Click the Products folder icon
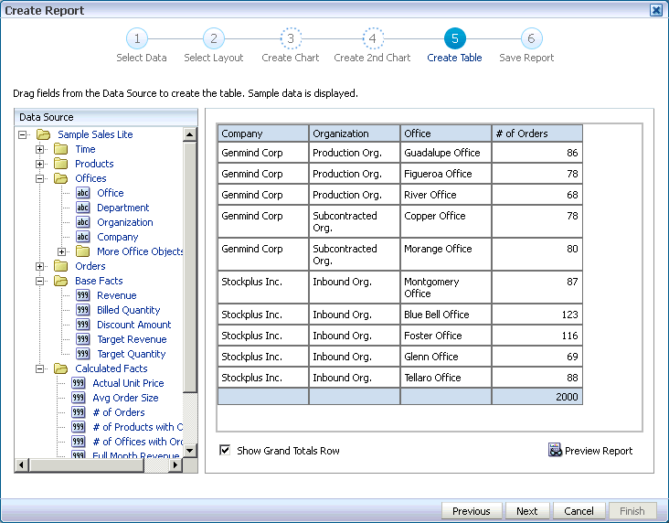669x523 pixels. [x=61, y=164]
